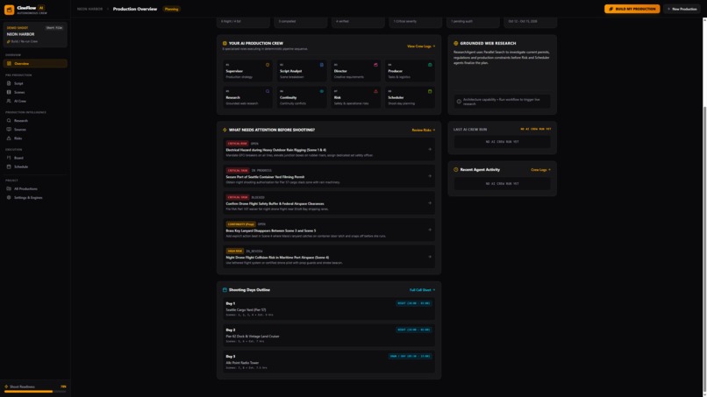
Task: Open Crew Logs link in Recent Agent Activity
Action: tap(540, 170)
